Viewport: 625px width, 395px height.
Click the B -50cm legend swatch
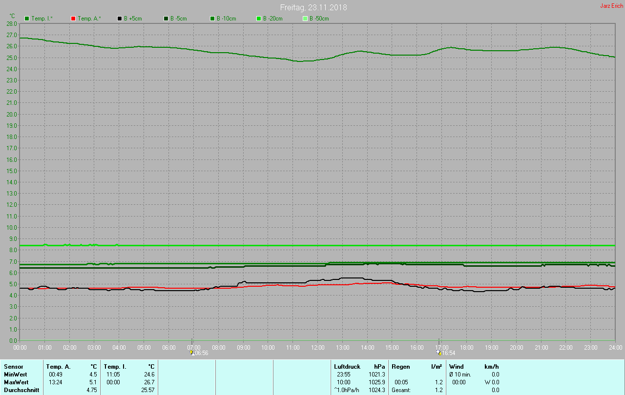305,19
